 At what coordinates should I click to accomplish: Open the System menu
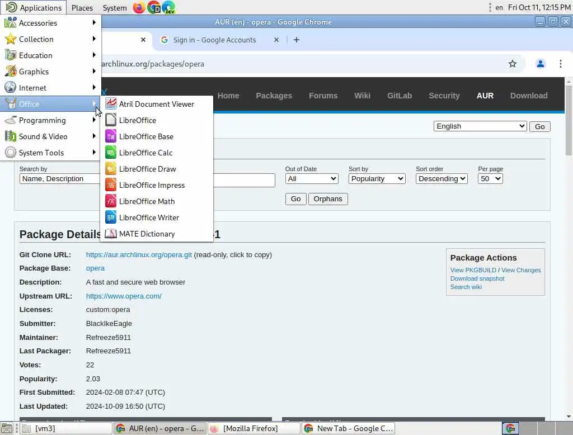pyautogui.click(x=114, y=7)
